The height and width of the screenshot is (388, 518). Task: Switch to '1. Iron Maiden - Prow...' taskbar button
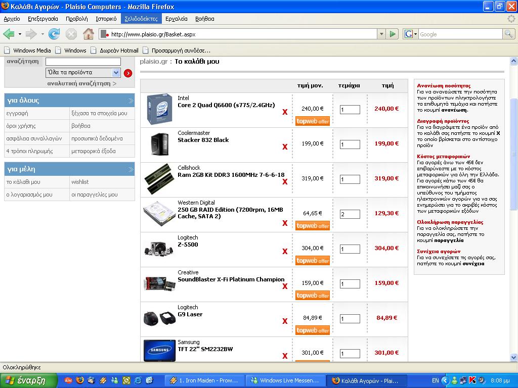[204, 380]
